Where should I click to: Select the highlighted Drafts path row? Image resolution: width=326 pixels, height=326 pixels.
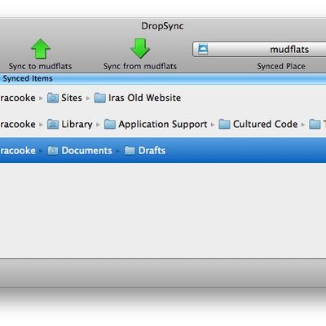point(163,150)
